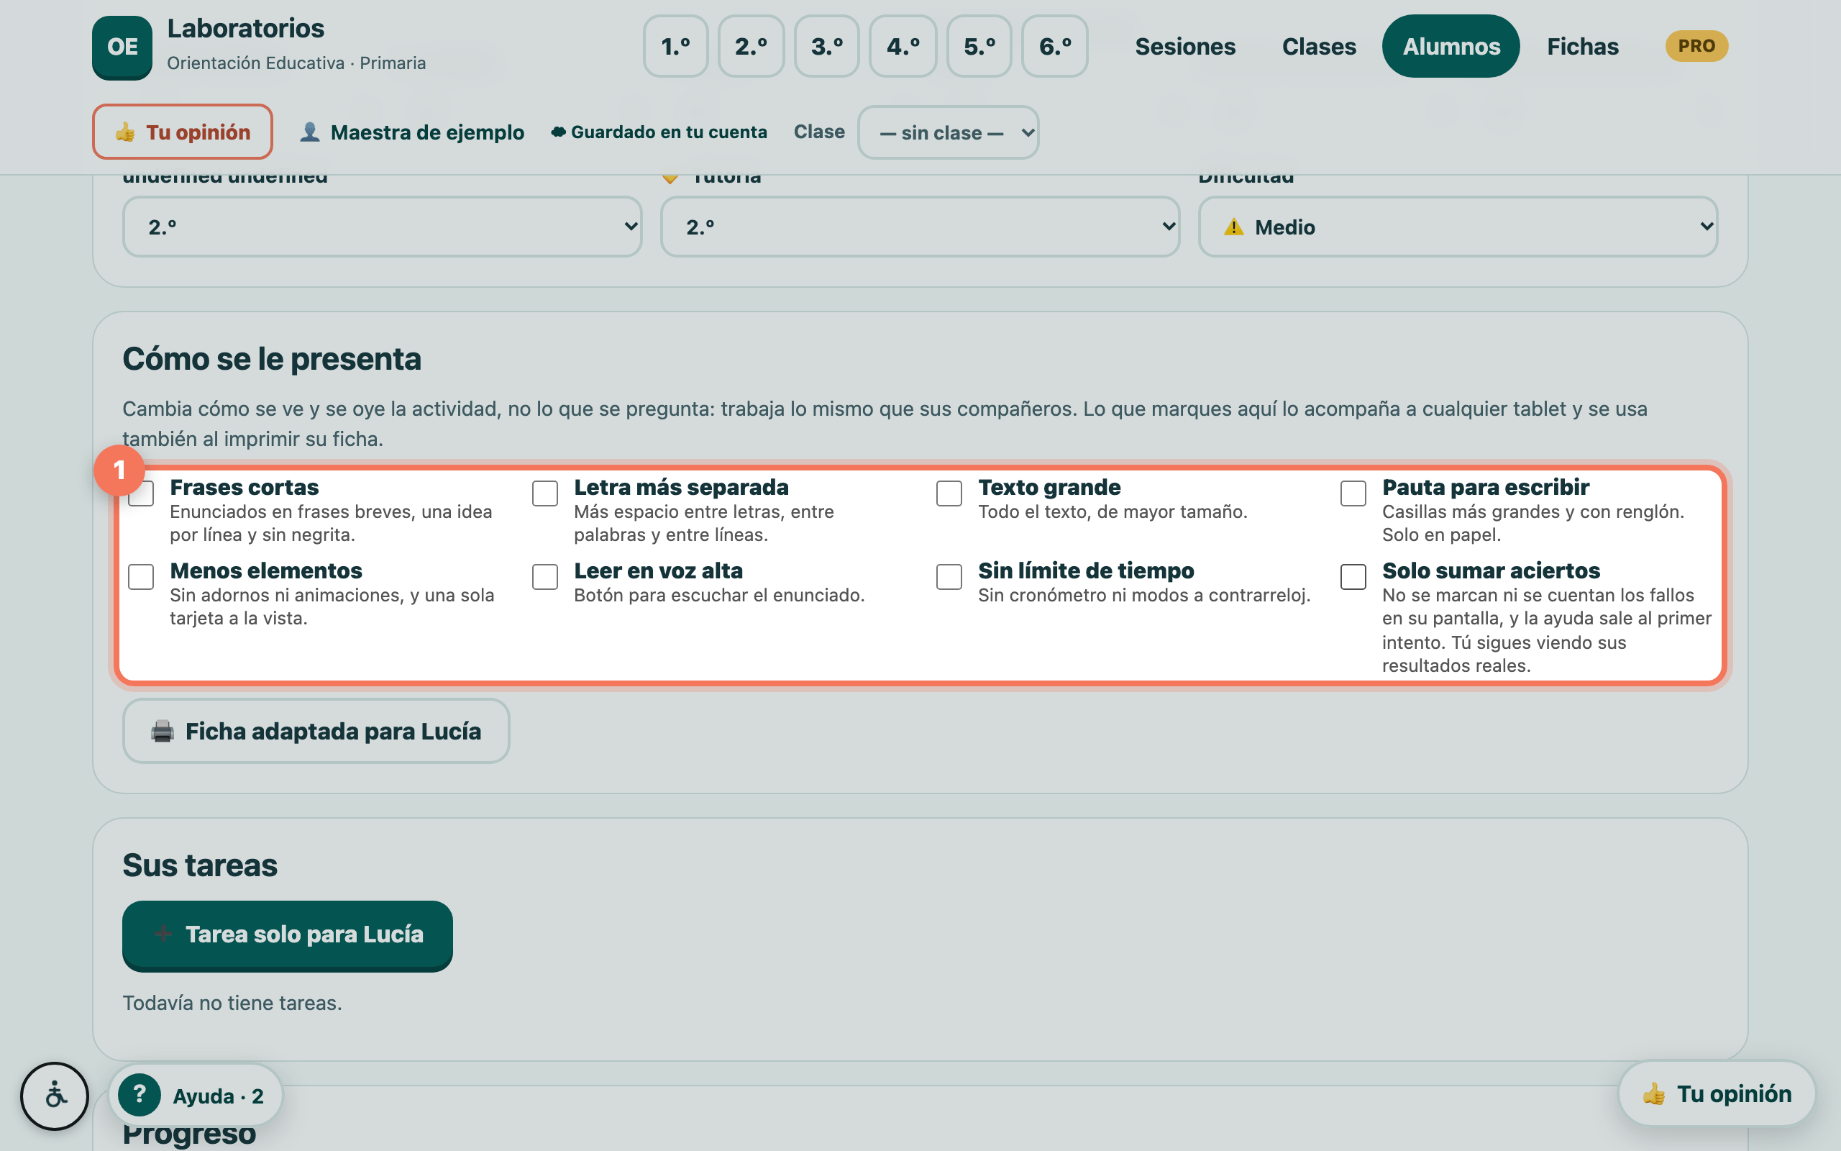
Task: Enable the Letra más separada checkbox
Action: (x=544, y=493)
